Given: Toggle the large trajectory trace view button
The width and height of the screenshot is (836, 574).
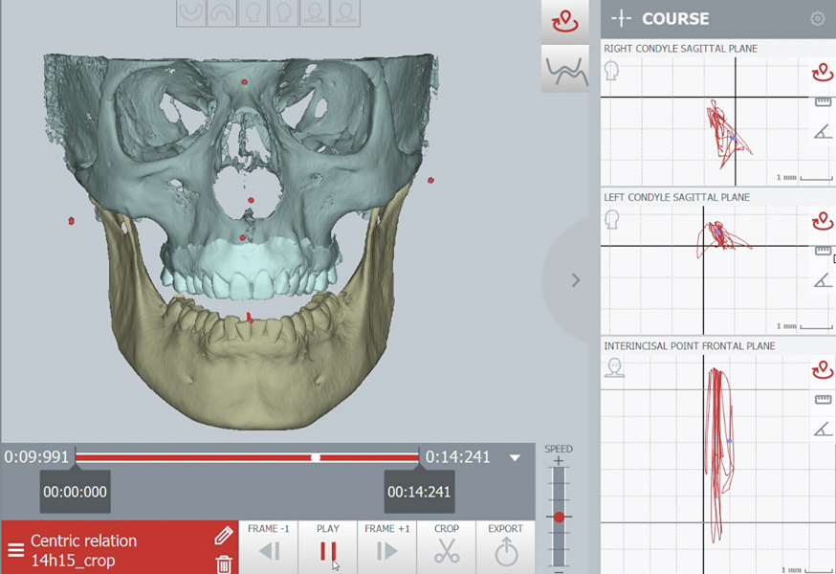Looking at the screenshot, I should 564,21.
